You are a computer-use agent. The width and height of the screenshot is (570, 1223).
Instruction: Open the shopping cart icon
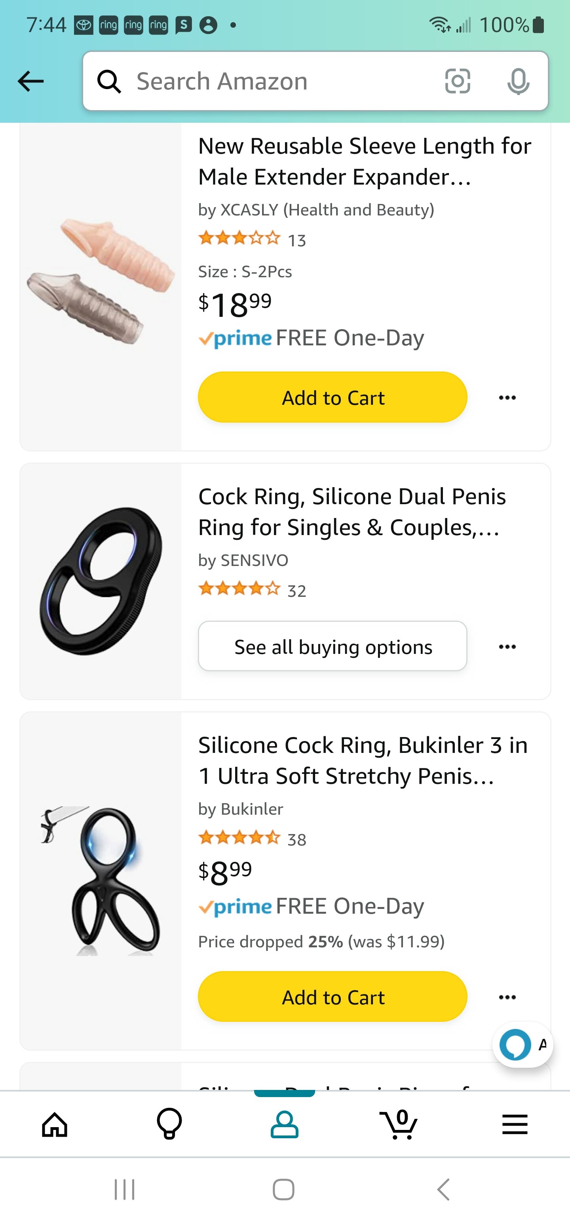click(x=399, y=1125)
